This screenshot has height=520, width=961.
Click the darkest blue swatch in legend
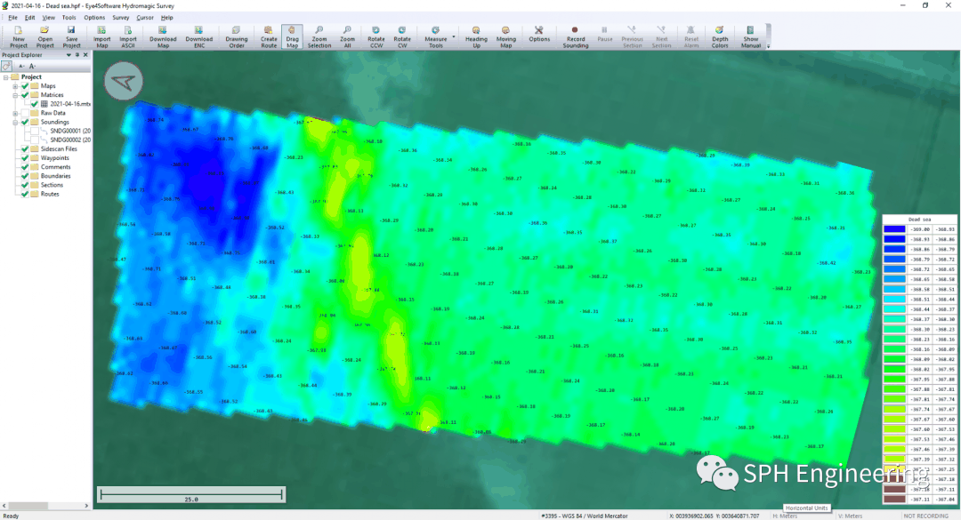[894, 229]
